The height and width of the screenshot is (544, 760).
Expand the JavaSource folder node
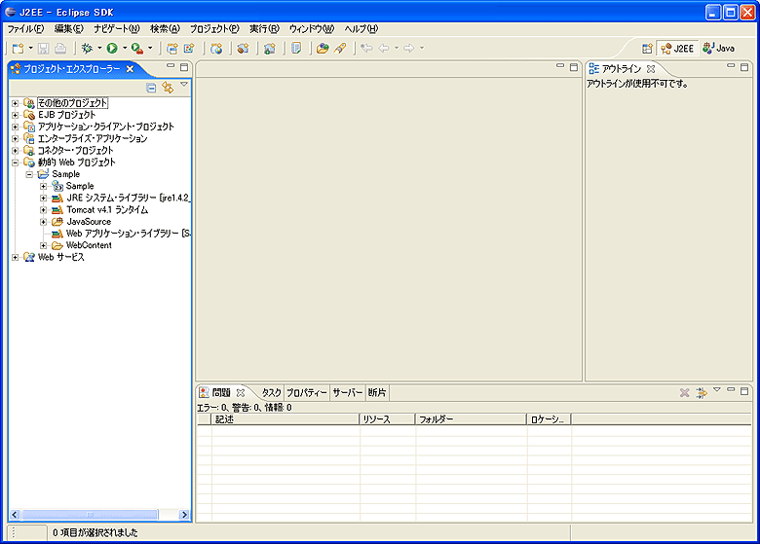point(43,222)
